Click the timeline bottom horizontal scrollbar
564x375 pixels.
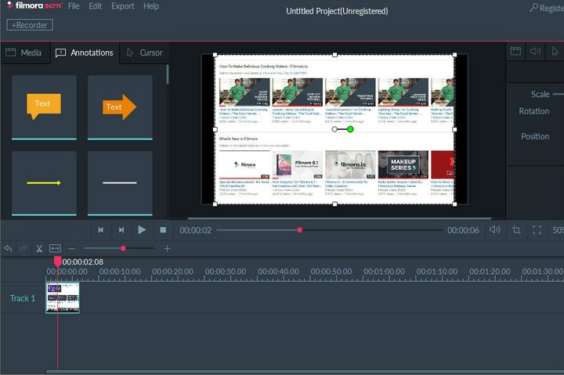point(305,372)
